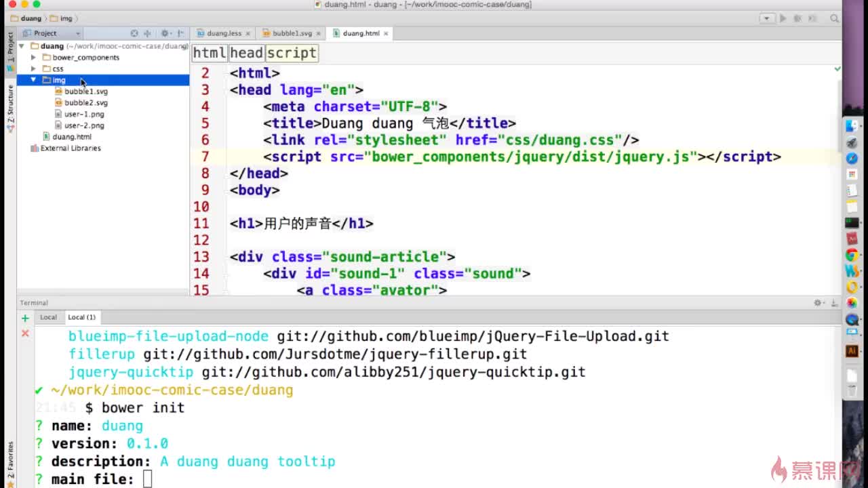Open Launchpad rocket icon in the Dock
This screenshot has width=868, height=488.
[852, 142]
